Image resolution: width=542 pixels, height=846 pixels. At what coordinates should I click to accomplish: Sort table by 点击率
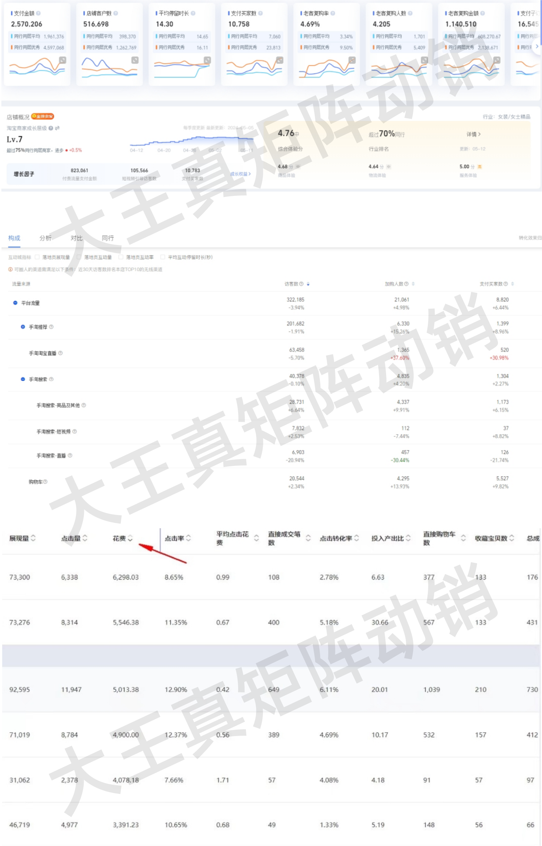point(188,538)
